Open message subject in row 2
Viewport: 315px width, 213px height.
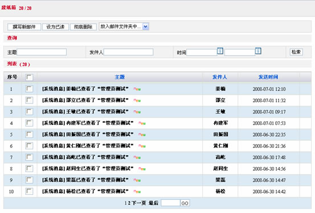(x=85, y=100)
